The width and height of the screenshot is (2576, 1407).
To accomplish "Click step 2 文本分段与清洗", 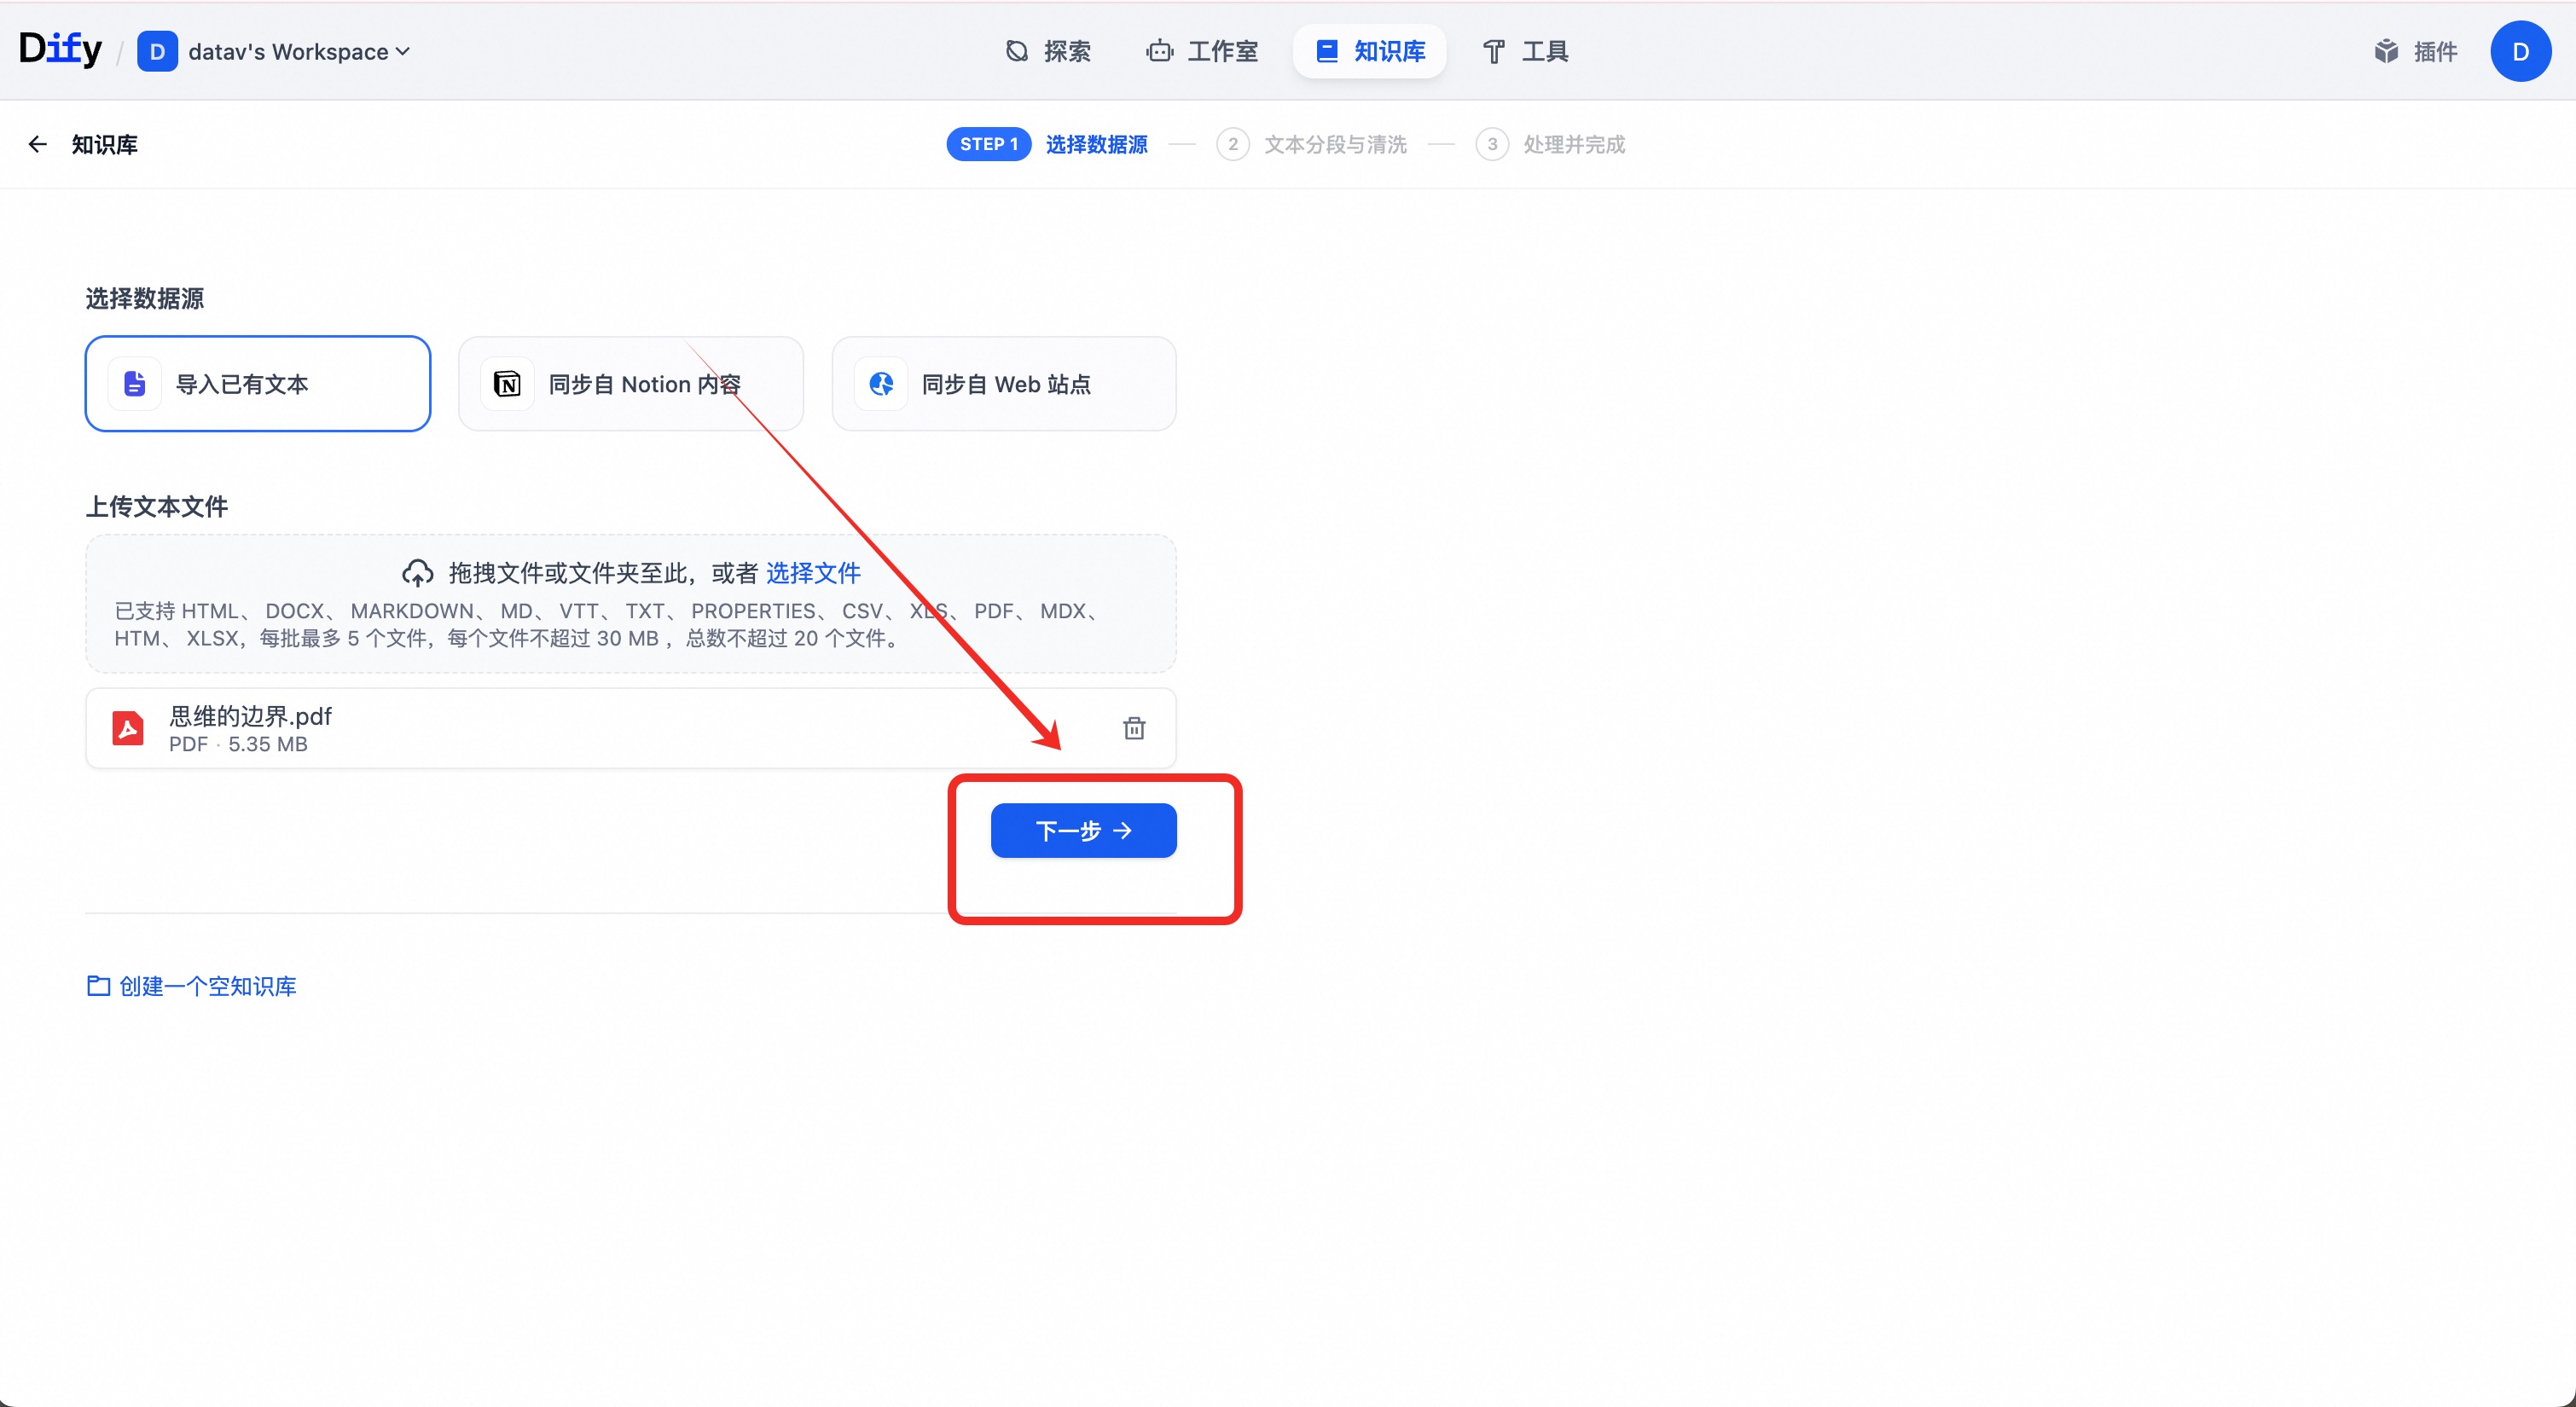I will point(1334,144).
